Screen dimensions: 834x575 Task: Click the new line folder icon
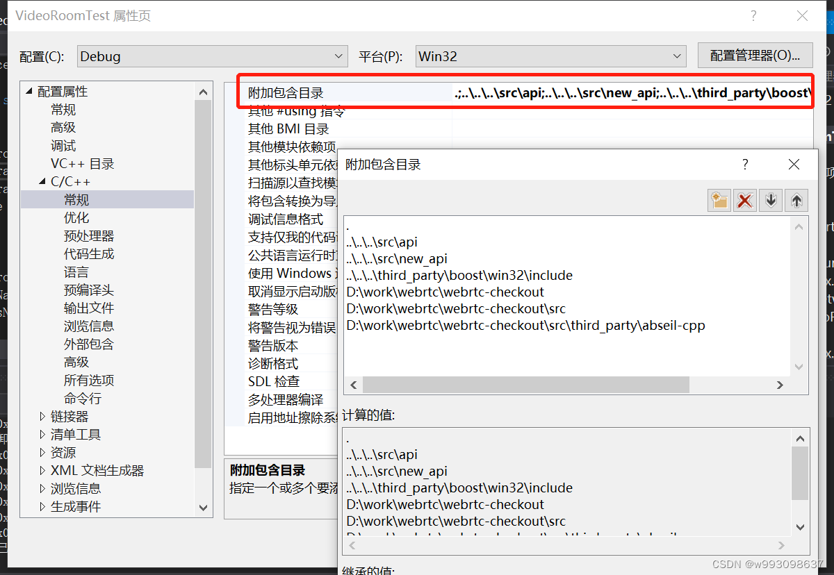coord(719,201)
